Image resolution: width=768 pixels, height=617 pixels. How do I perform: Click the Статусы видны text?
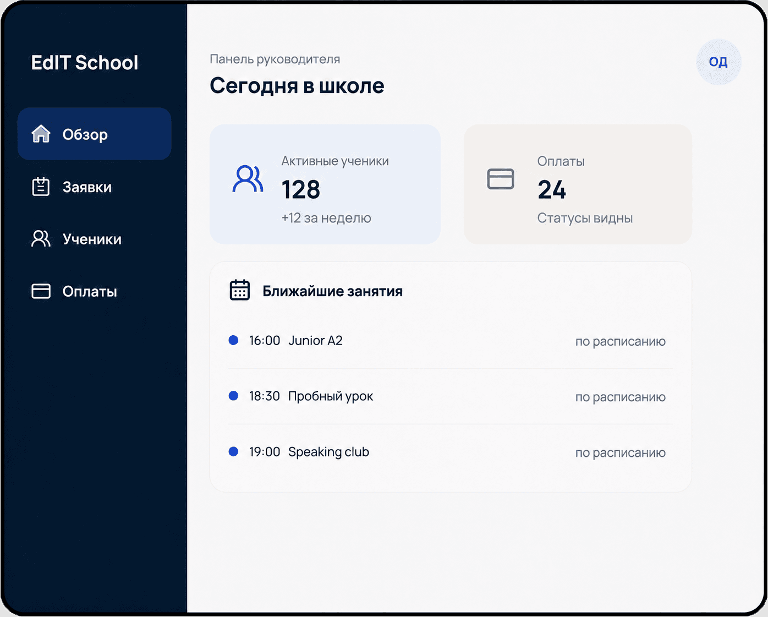pyautogui.click(x=585, y=218)
